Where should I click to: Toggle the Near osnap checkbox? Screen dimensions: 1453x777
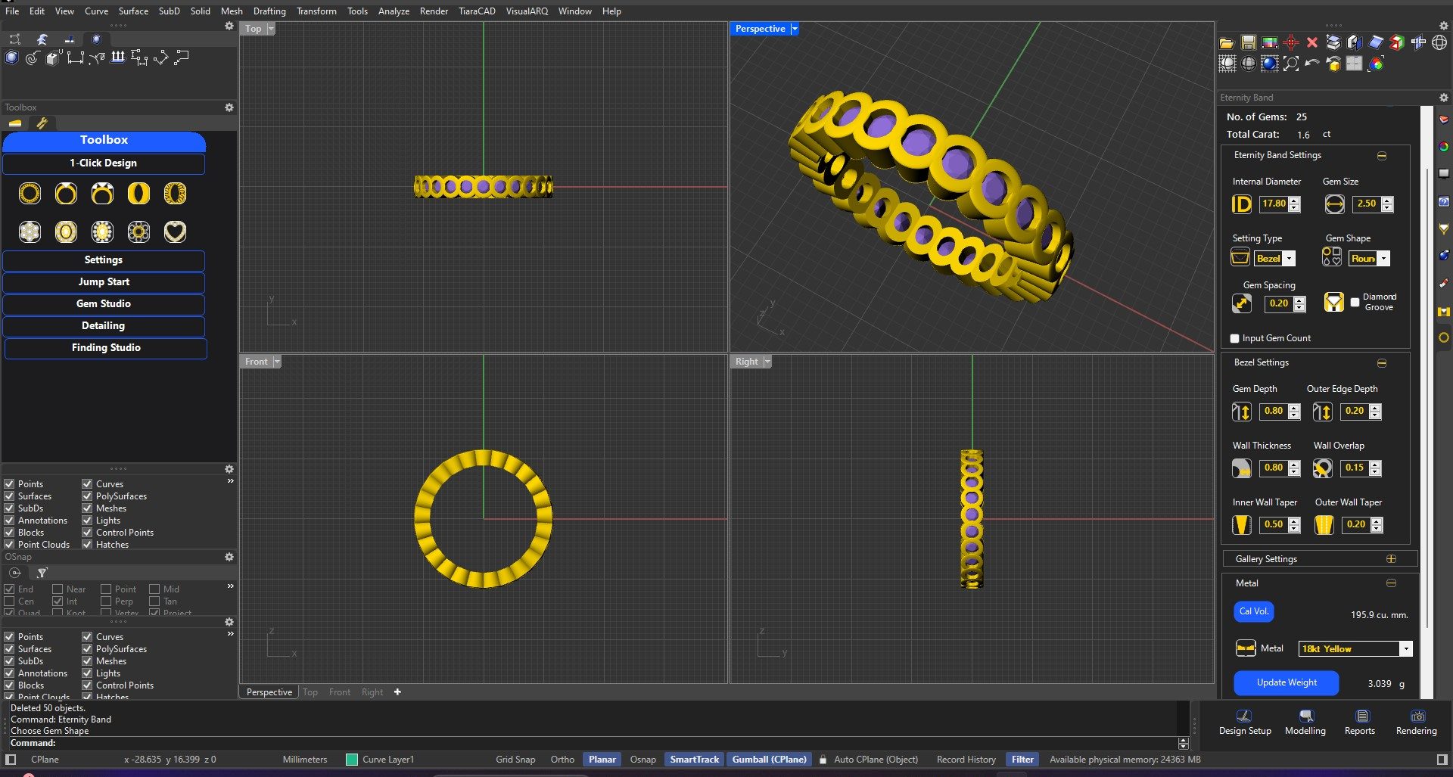tap(58, 589)
